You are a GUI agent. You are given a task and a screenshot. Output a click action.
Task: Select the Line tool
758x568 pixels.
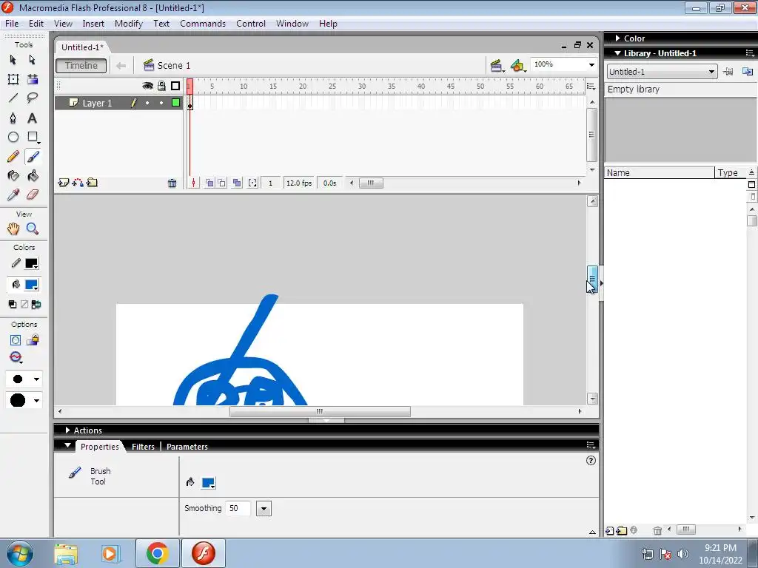[13, 98]
